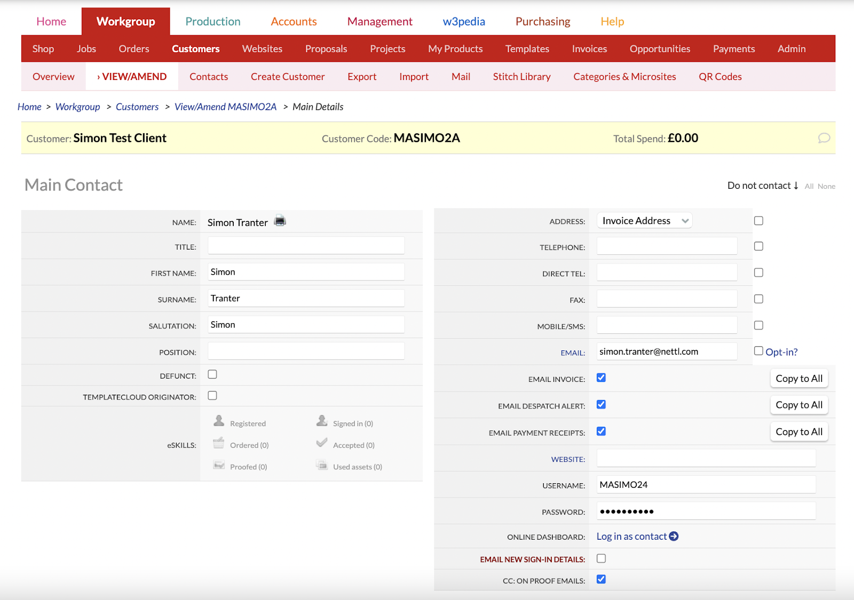Uncheck the Email Despatch Alert checkbox
Image resolution: width=854 pixels, height=600 pixels.
[x=601, y=404]
